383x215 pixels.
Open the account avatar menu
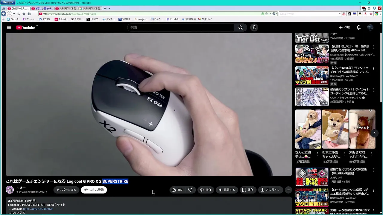click(370, 27)
